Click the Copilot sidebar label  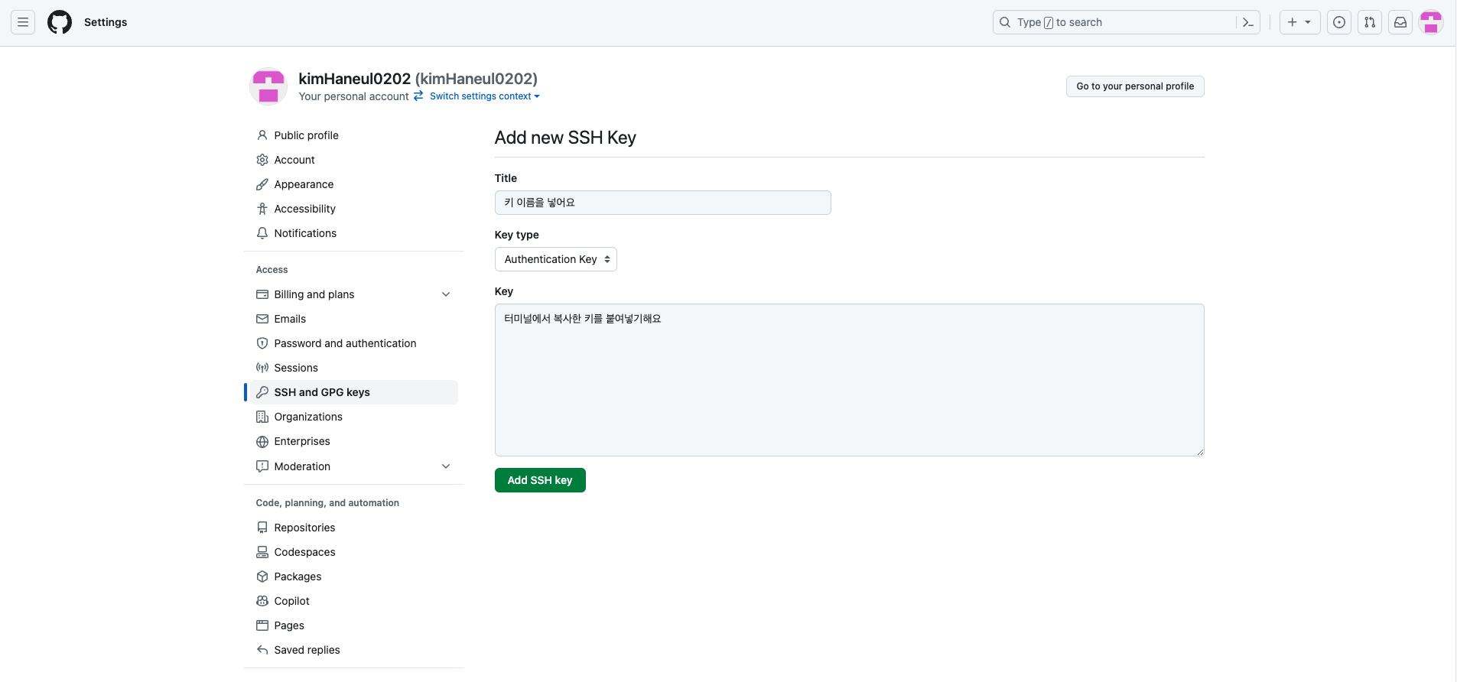tap(291, 601)
